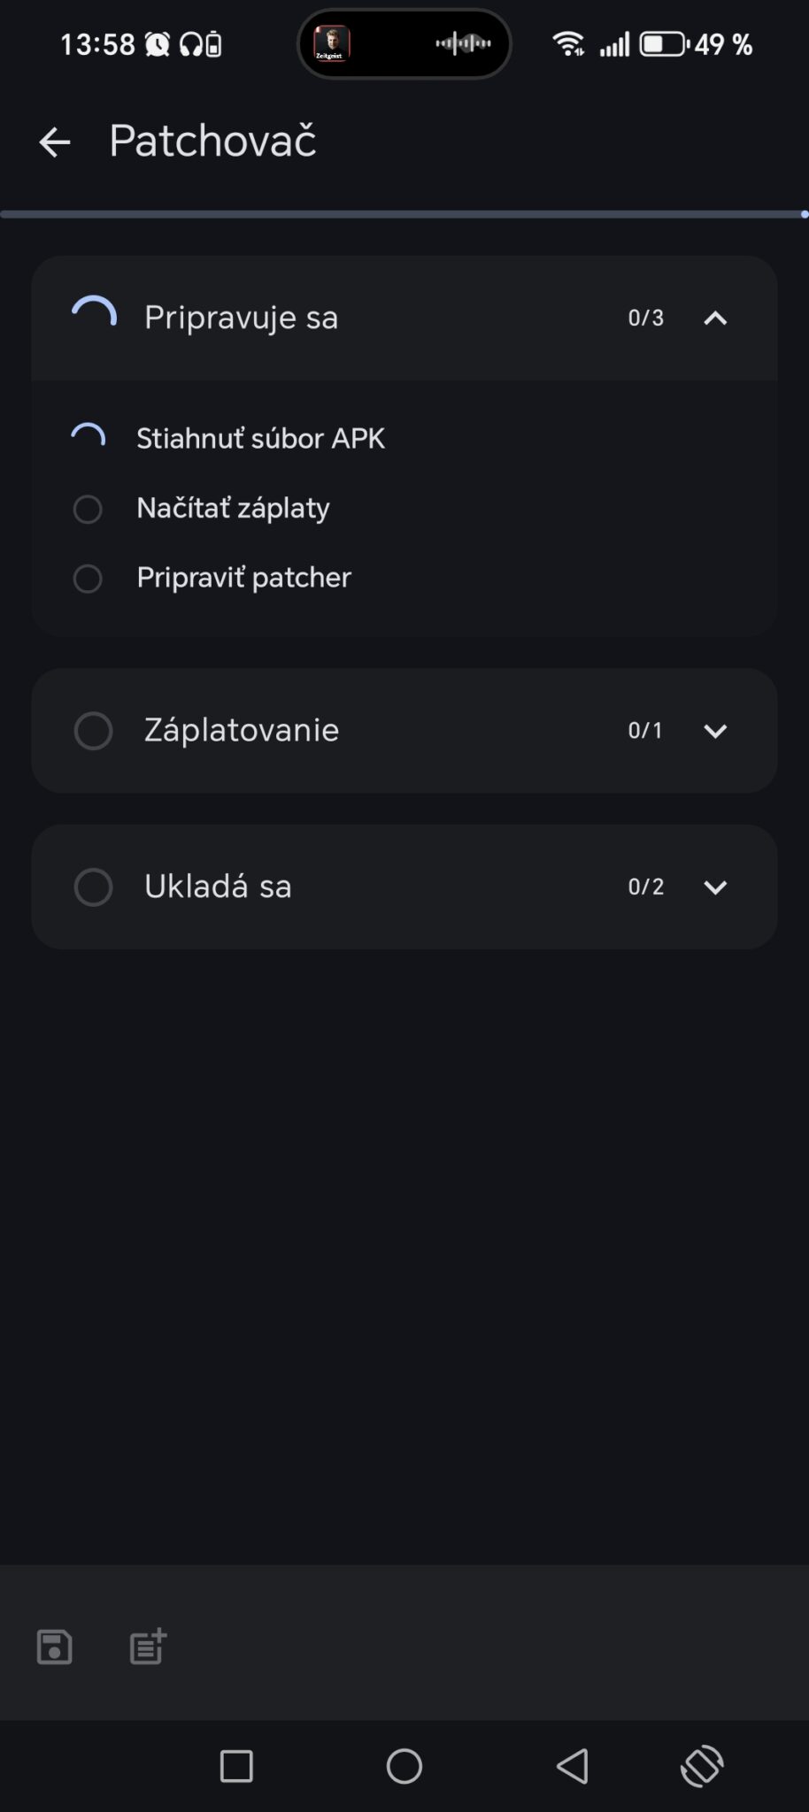The height and width of the screenshot is (1812, 809).
Task: Tap the export log icon in bottom bar
Action: tap(148, 1647)
